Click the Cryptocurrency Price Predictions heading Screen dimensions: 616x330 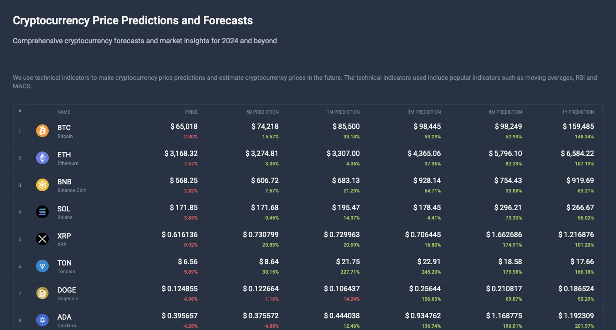(133, 20)
